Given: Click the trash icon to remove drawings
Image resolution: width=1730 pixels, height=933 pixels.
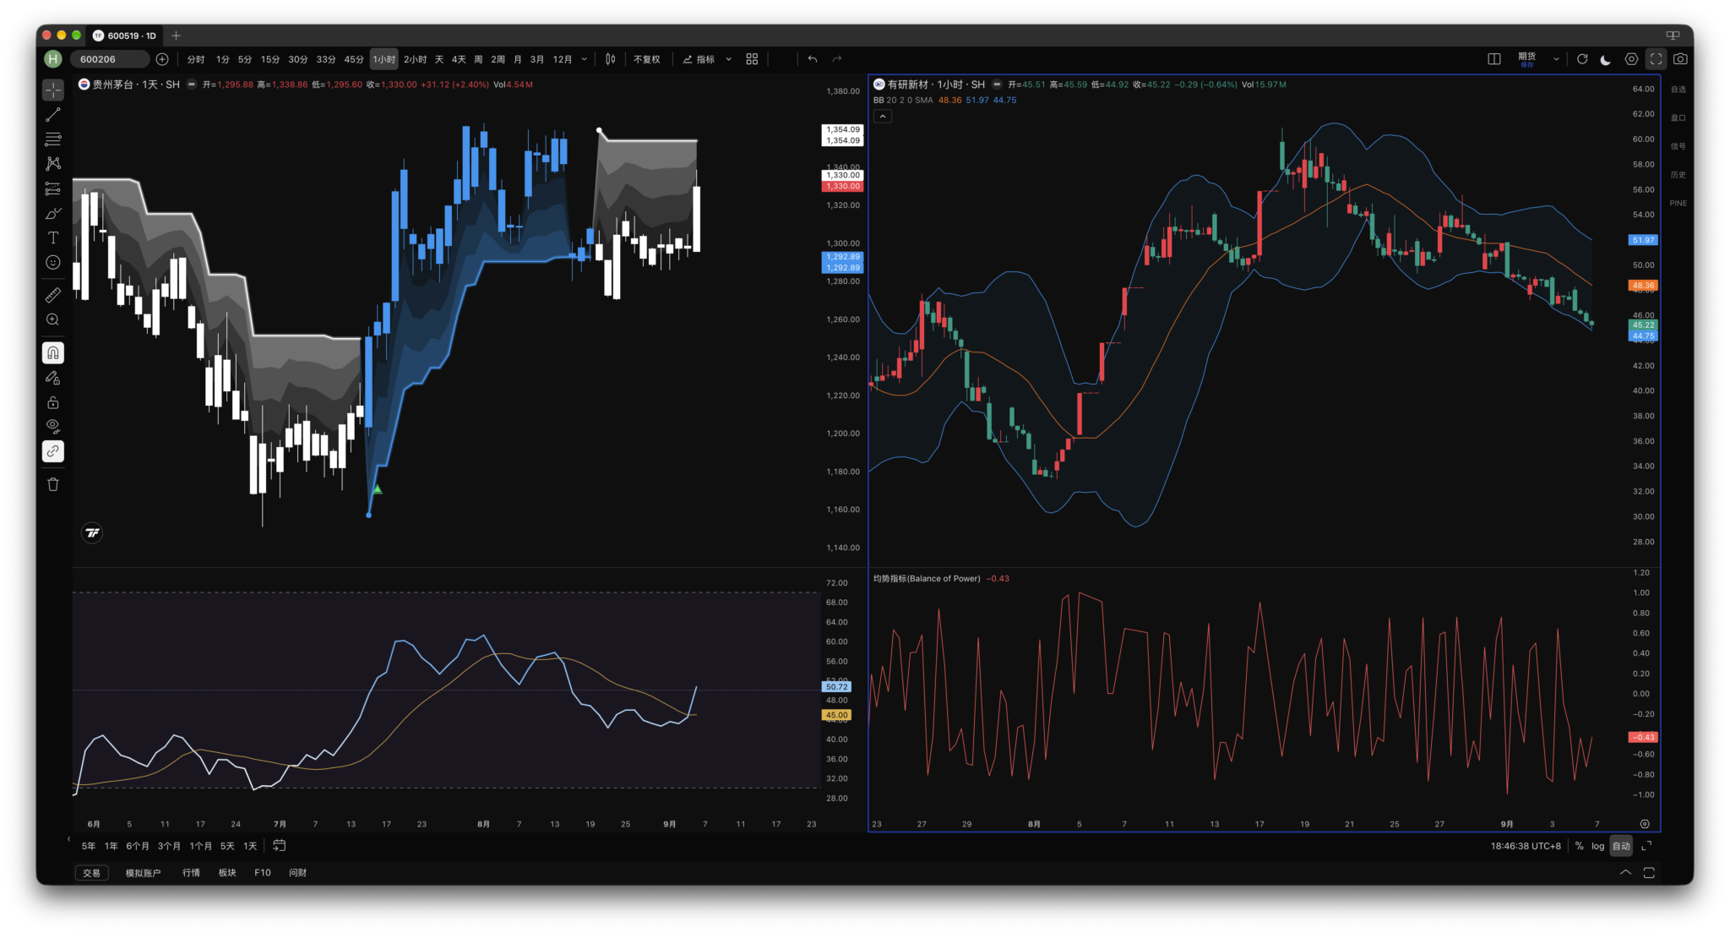Looking at the screenshot, I should (53, 484).
